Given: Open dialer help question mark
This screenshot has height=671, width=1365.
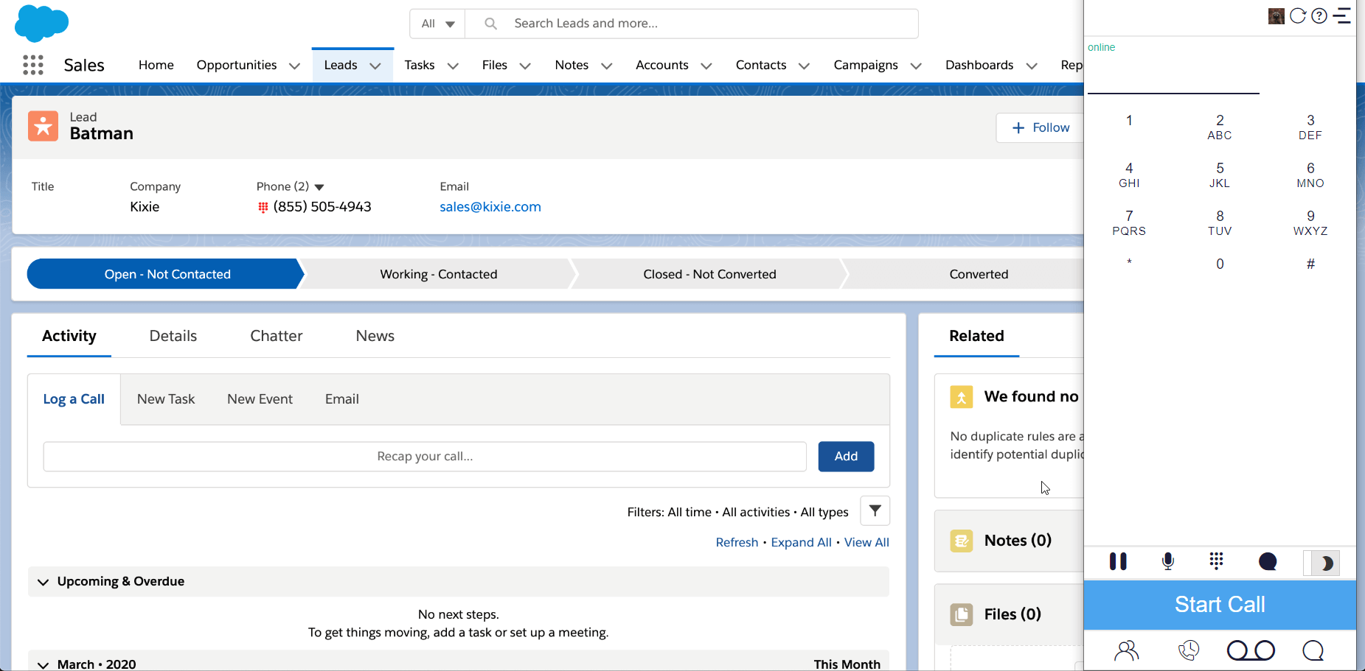Looking at the screenshot, I should (1319, 15).
